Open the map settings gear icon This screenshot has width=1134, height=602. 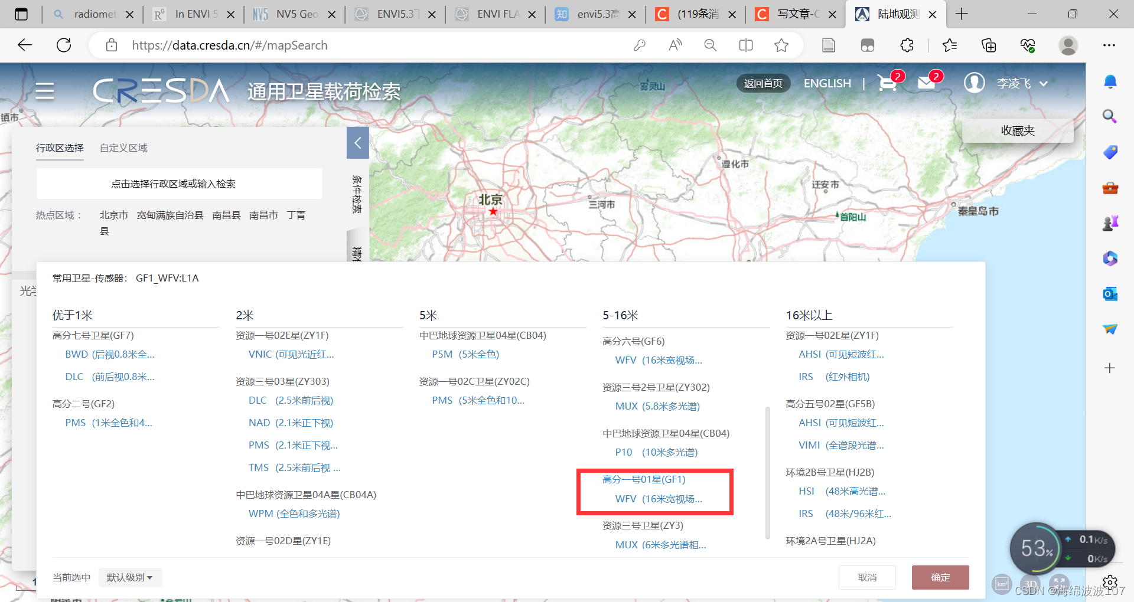coord(1110,582)
